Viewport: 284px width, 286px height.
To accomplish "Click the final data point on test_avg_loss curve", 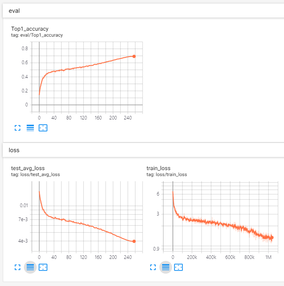I will tap(134, 241).
